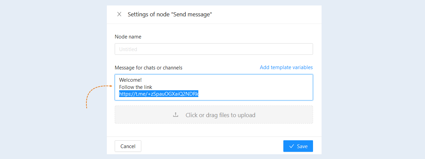Click the light blue backdrop outside dialog
Viewport: 425px width, 159px height.
[372, 78]
